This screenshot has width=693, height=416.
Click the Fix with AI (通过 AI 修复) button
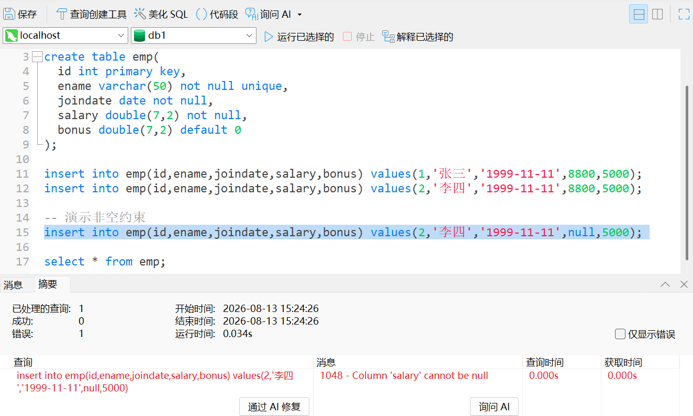274,407
